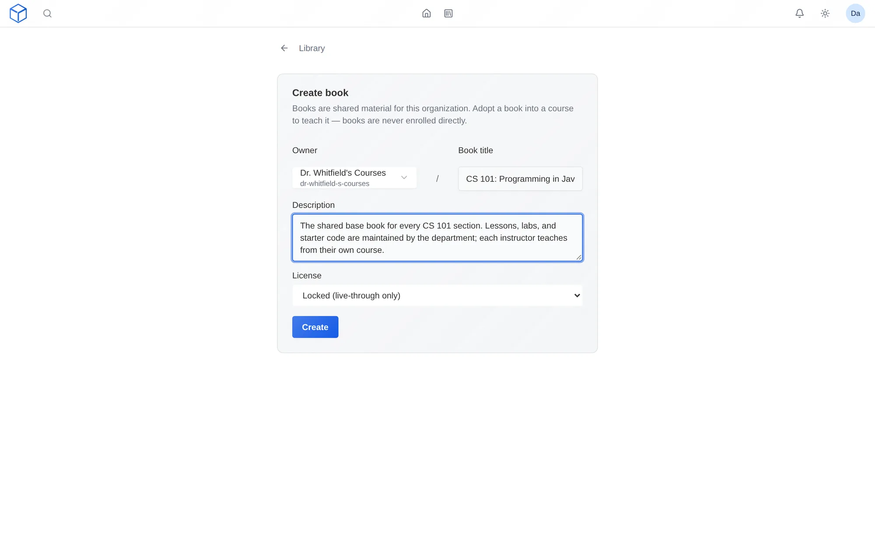Open notifications bell

tap(799, 14)
